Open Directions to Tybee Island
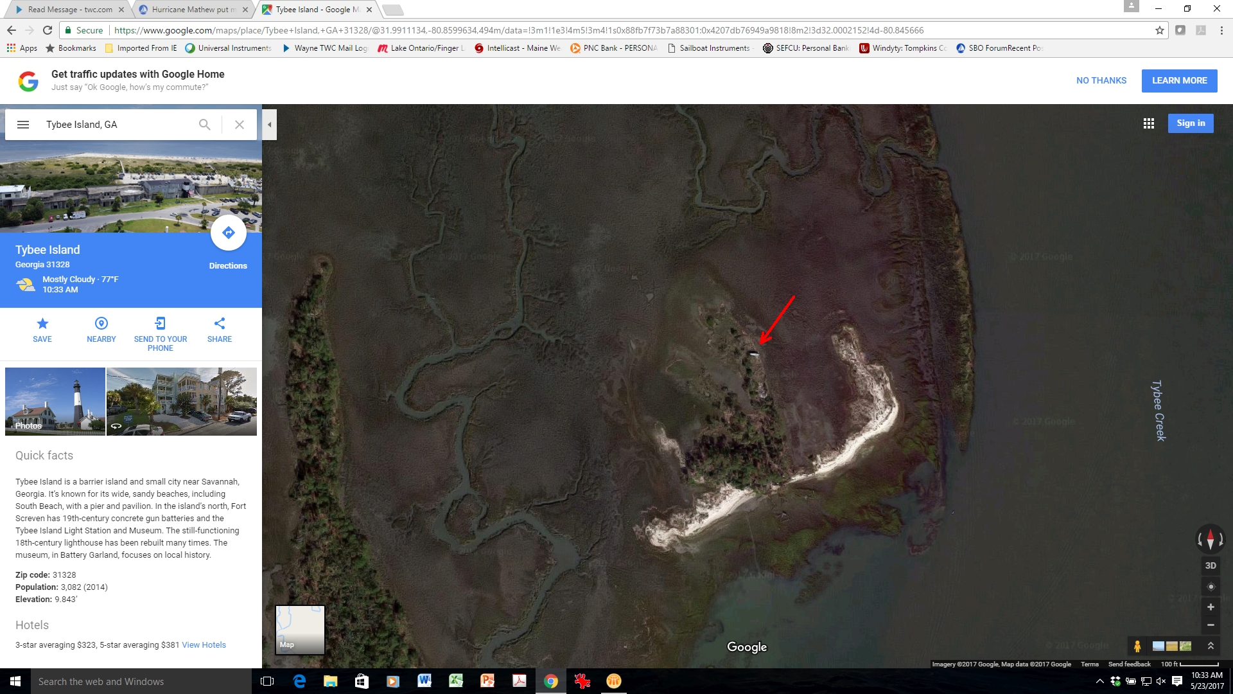This screenshot has height=694, width=1233. (x=228, y=233)
